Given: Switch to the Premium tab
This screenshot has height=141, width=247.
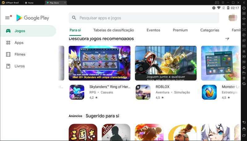Looking at the screenshot, I should click(180, 30).
